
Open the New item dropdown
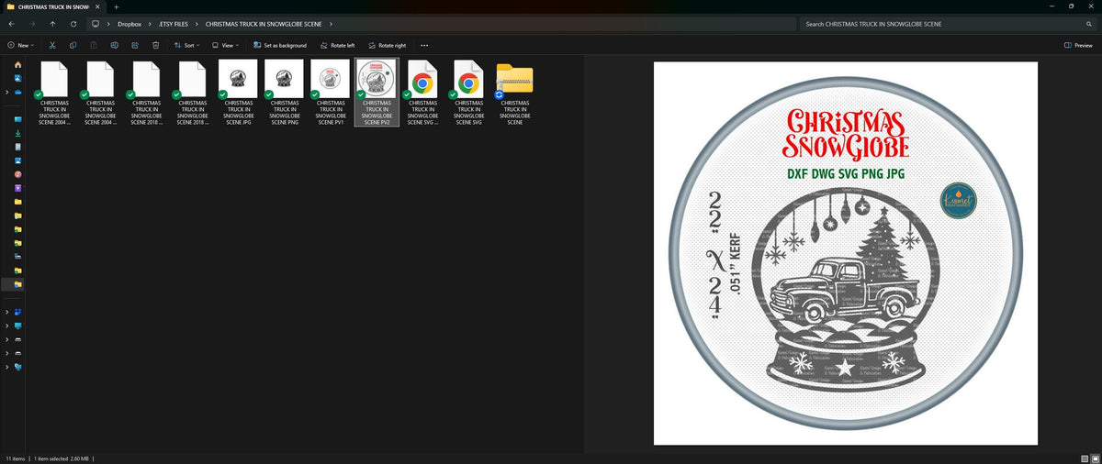coord(20,45)
